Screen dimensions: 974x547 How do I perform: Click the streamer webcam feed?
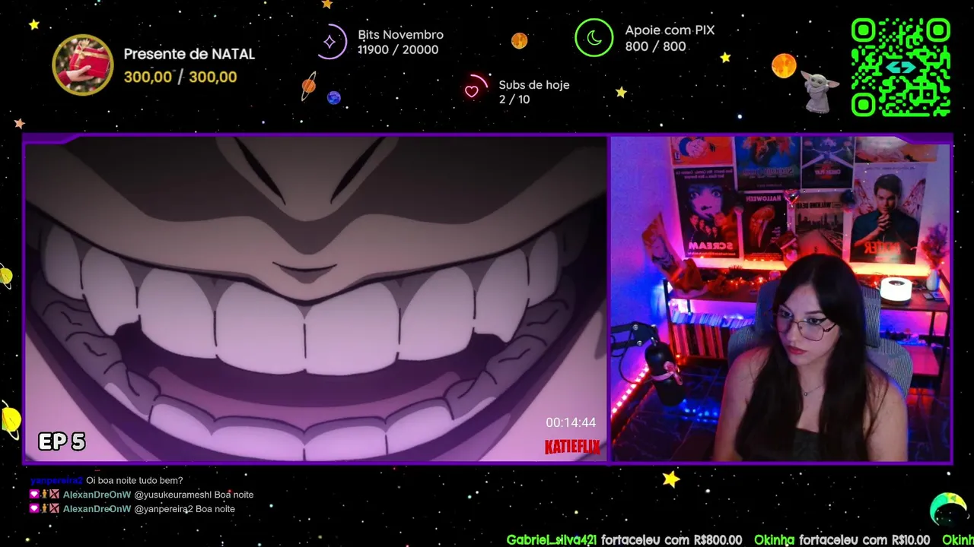781,299
